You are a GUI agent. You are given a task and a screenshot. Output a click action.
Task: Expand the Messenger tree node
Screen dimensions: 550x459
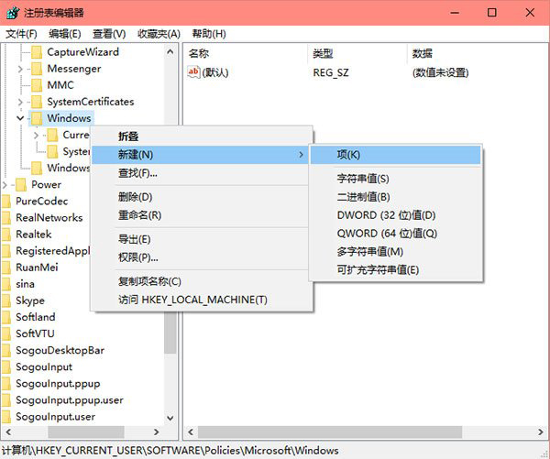(20, 69)
